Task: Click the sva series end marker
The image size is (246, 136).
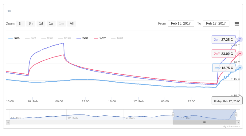Action: [240, 68]
